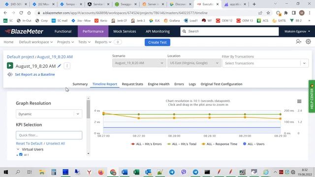The height and width of the screenshot is (177, 315).
Task: Open the Reports dropdown
Action: point(103,42)
